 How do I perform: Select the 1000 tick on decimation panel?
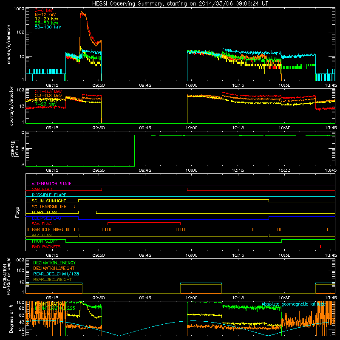[19, 260]
